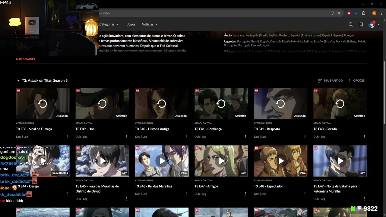
Task: Play episode E47 Amigos
Action: pyautogui.click(x=221, y=161)
